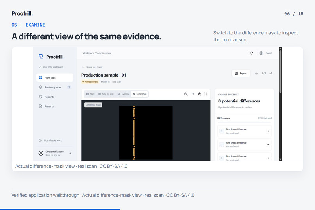Screen dimensions: 315x210
Task: Click the Report button
Action: click(x=241, y=74)
